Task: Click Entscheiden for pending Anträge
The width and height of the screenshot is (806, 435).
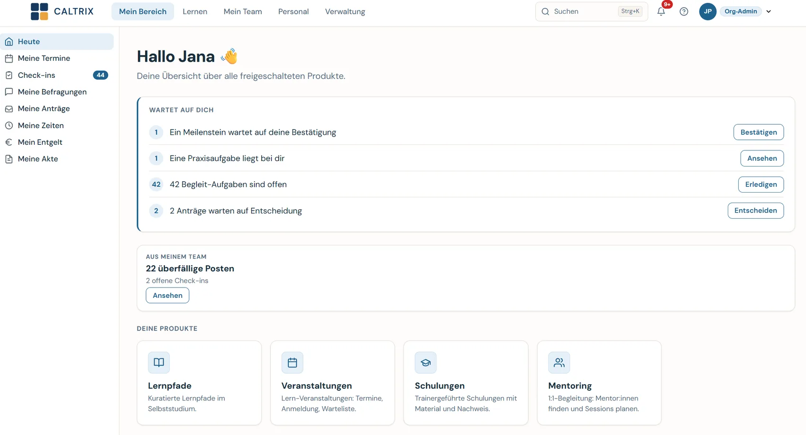Action: tap(756, 211)
